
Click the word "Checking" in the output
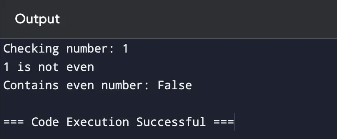click(31, 49)
